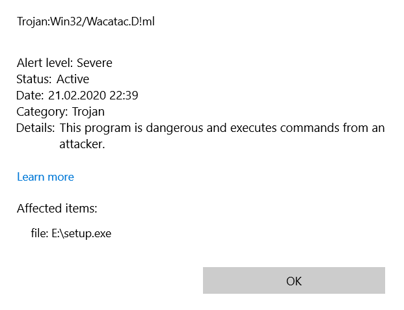Select the 'Trojan' category value
Screen dimensions: 404x310
88,112
